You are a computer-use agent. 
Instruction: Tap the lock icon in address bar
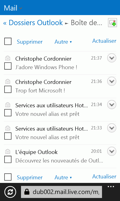(x=27, y=192)
